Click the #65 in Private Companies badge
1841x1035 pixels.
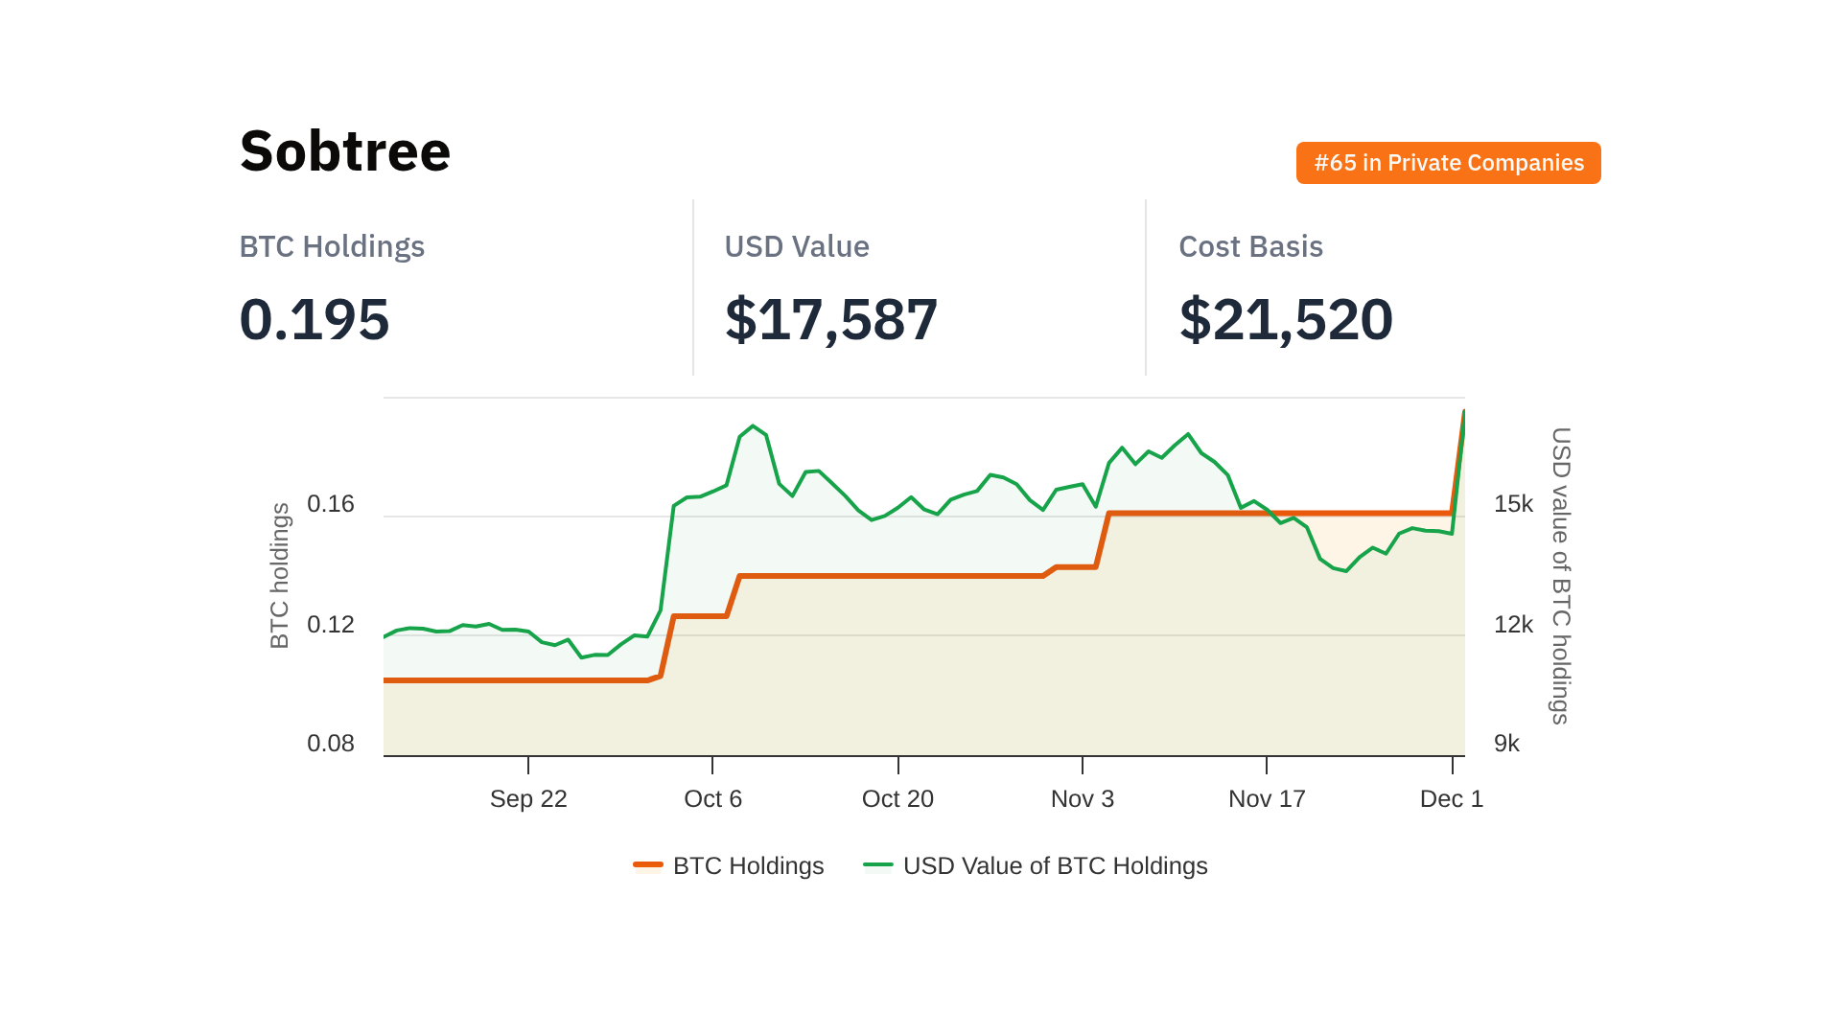pos(1448,163)
